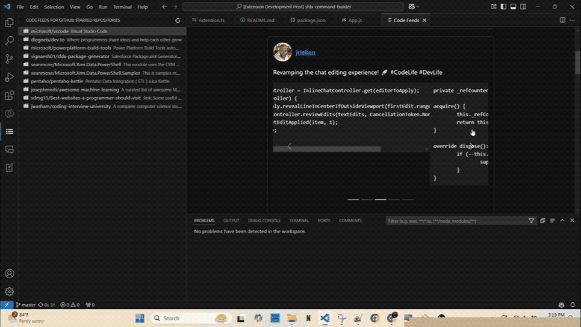Show errors and warnings count

70,305
